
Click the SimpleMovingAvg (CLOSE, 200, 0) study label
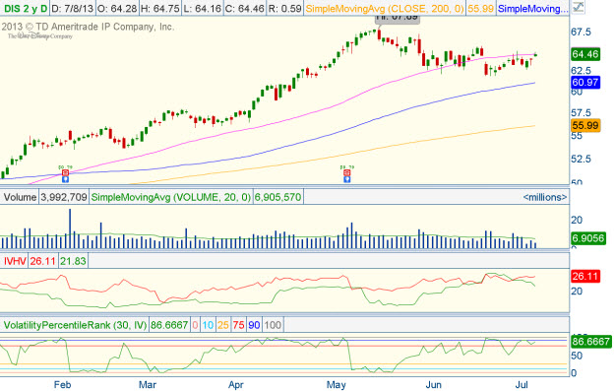[385, 8]
